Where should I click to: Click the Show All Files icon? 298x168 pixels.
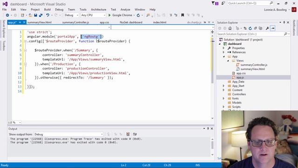point(261,28)
